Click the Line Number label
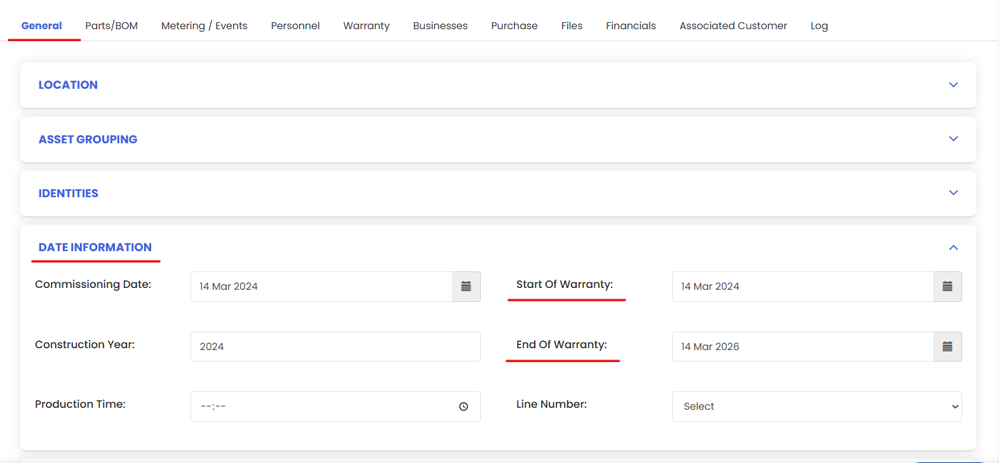Screen dimensions: 999x463 tap(551, 404)
